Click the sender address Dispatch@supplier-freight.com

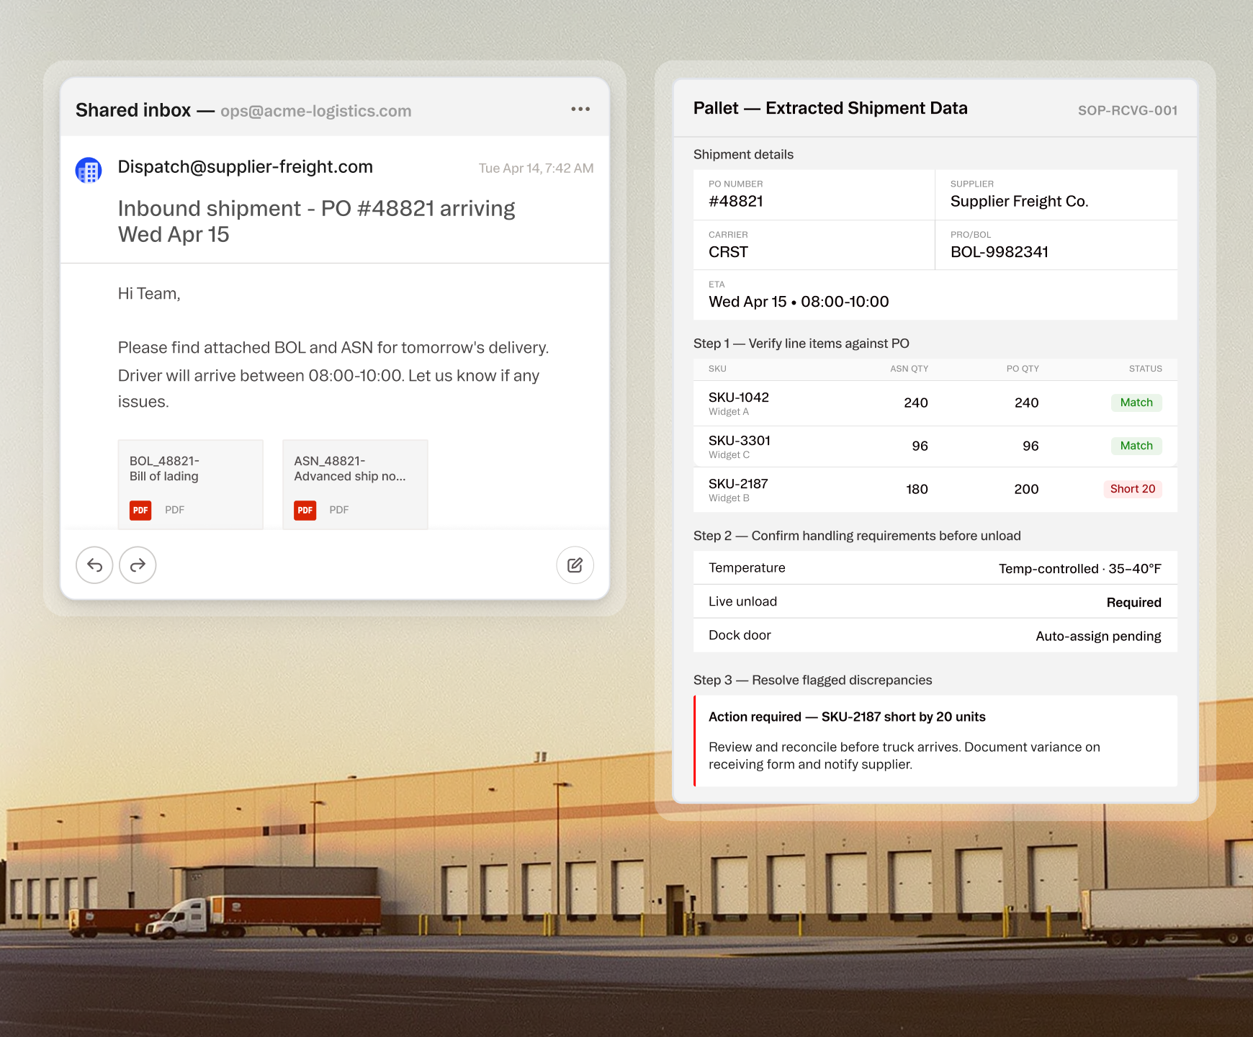point(245,167)
